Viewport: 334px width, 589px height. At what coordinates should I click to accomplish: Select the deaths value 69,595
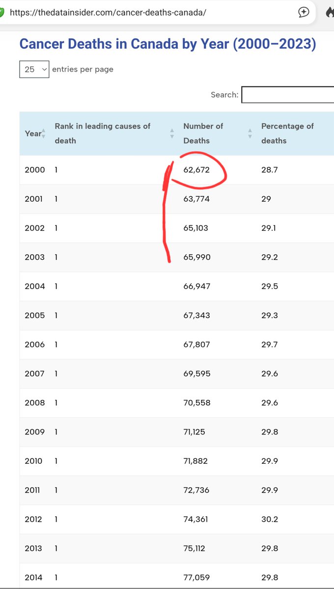point(197,374)
